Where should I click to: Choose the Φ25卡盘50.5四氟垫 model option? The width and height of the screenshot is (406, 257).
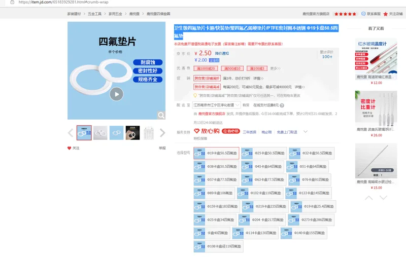pyautogui.click(x=264, y=153)
